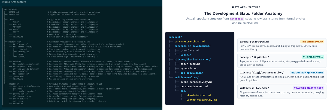Click the "RUBY/" actor folder
The image size is (327, 110).
click(16, 32)
